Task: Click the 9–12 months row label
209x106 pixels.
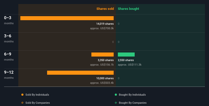Action: (x=9, y=75)
